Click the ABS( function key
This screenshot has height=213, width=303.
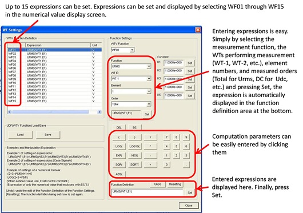pyautogui.click(x=119, y=174)
